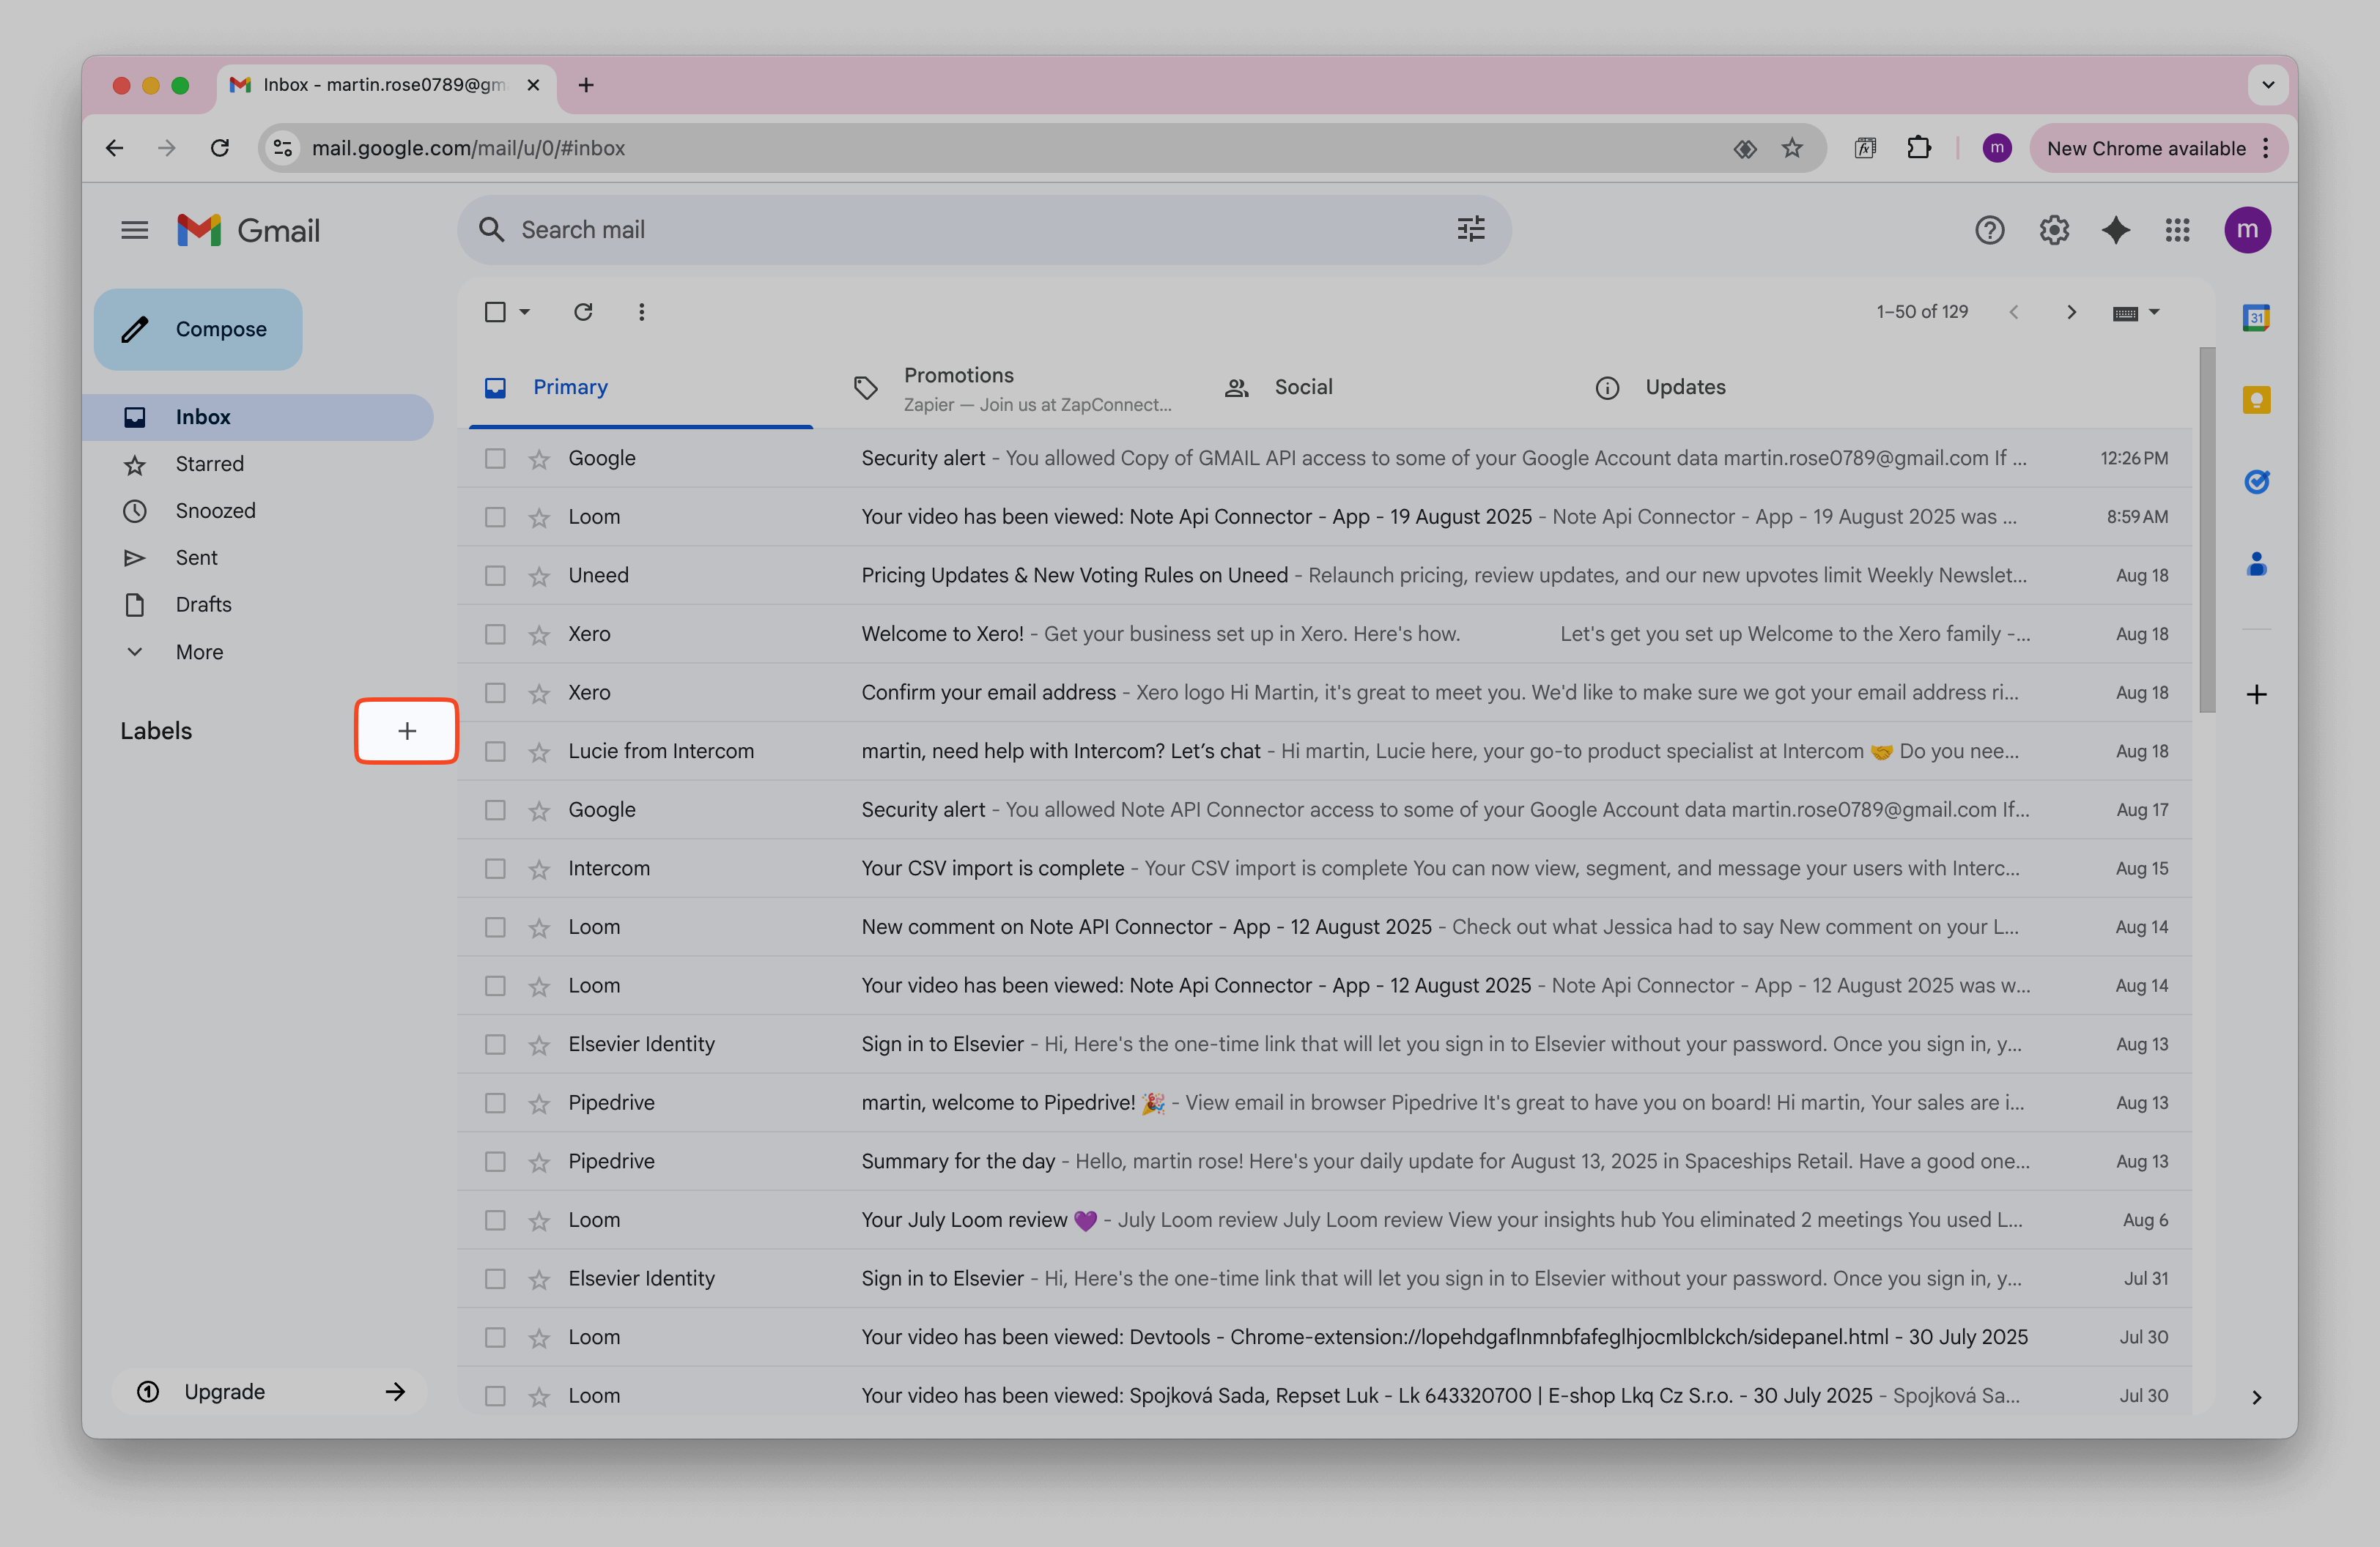Open Google Calendar side panel icon

point(2255,318)
